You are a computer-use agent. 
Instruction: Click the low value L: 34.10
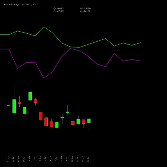(85, 11)
